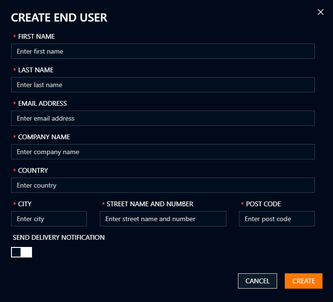The image size is (333, 302).
Task: Close the Create End User dialog
Action: click(x=321, y=12)
